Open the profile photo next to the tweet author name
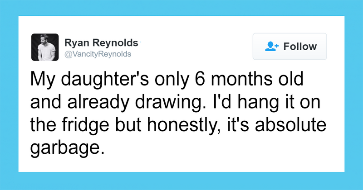363x190 pixels. pyautogui.click(x=45, y=47)
